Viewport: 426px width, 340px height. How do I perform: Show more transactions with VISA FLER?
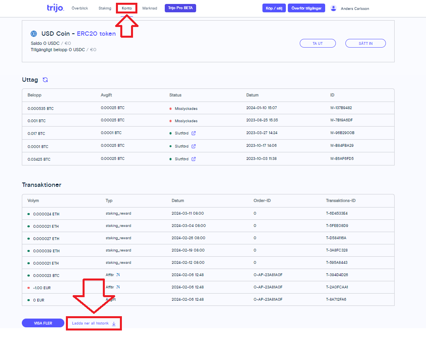coord(43,323)
